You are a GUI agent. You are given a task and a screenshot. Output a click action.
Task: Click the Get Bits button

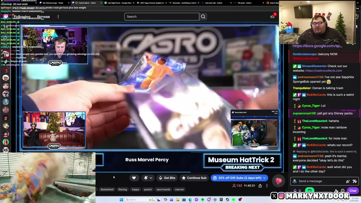[167, 178]
